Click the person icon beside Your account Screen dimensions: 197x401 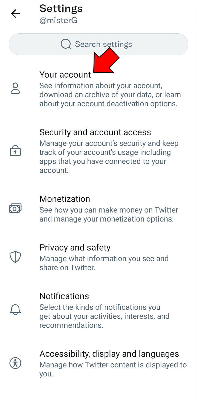tap(16, 88)
